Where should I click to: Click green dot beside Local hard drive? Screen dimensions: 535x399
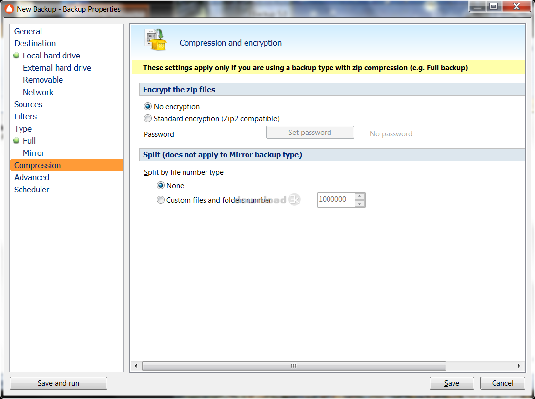(x=16, y=55)
